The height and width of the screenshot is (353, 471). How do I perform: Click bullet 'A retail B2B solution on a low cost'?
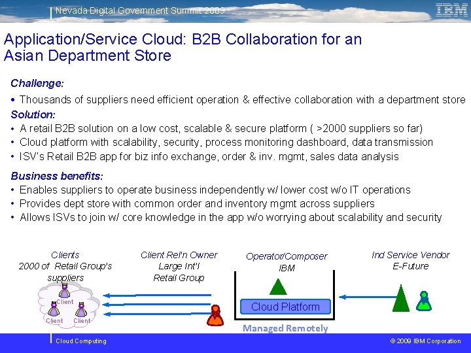pos(221,129)
